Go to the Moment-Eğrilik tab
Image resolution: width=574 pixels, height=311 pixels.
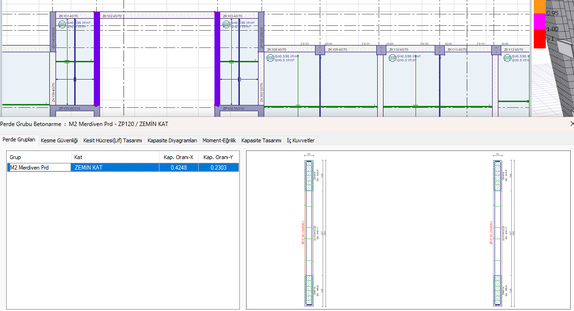click(219, 140)
